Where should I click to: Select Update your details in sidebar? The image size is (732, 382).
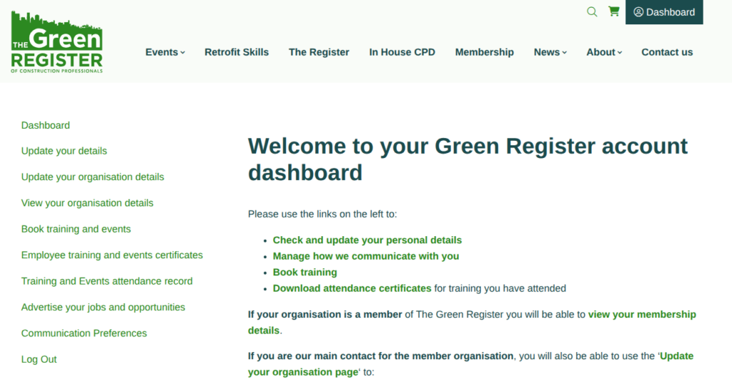(x=64, y=151)
